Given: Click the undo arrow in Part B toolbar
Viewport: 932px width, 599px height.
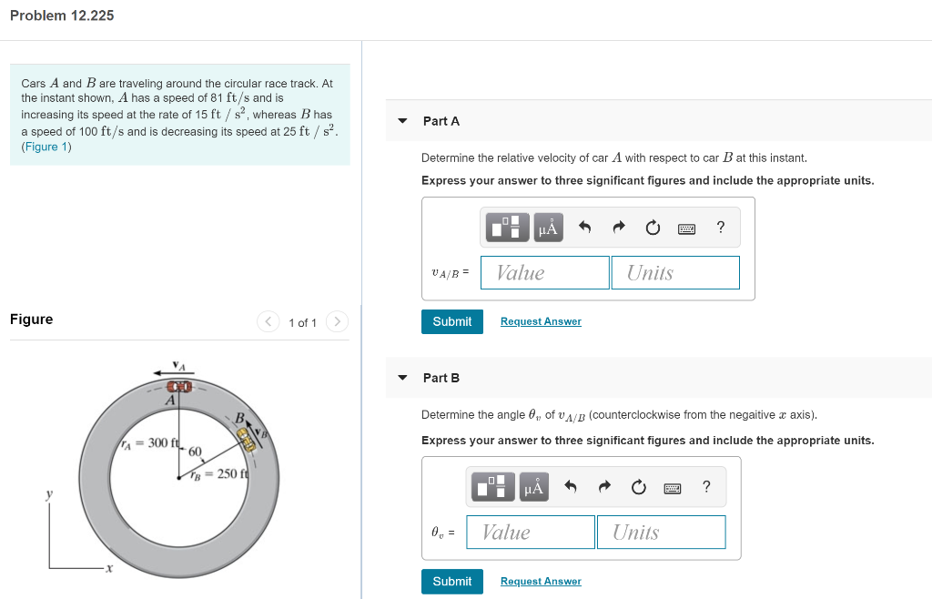Looking at the screenshot, I should point(571,486).
